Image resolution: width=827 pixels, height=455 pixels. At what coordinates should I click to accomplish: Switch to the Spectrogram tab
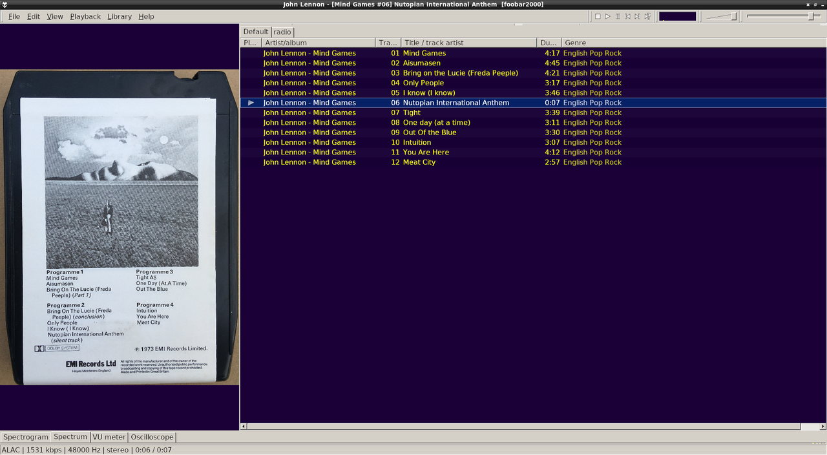[x=26, y=437]
